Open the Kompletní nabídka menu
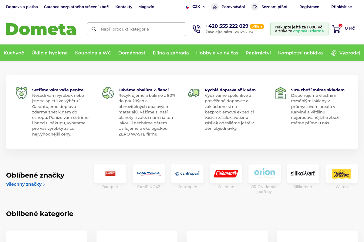This screenshot has width=364, height=242. (300, 53)
